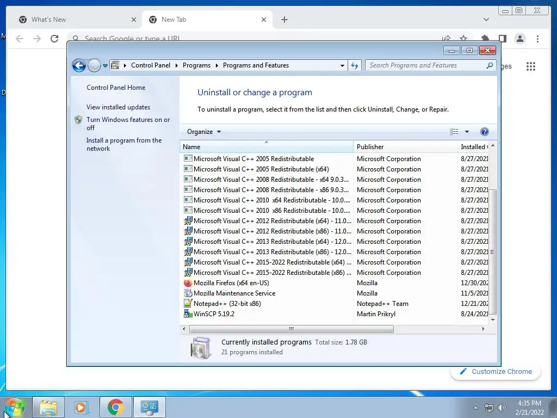Click icon of Visual C++ 2008 x64 row
Image resolution: width=557 pixels, height=418 pixels.
[x=188, y=179]
